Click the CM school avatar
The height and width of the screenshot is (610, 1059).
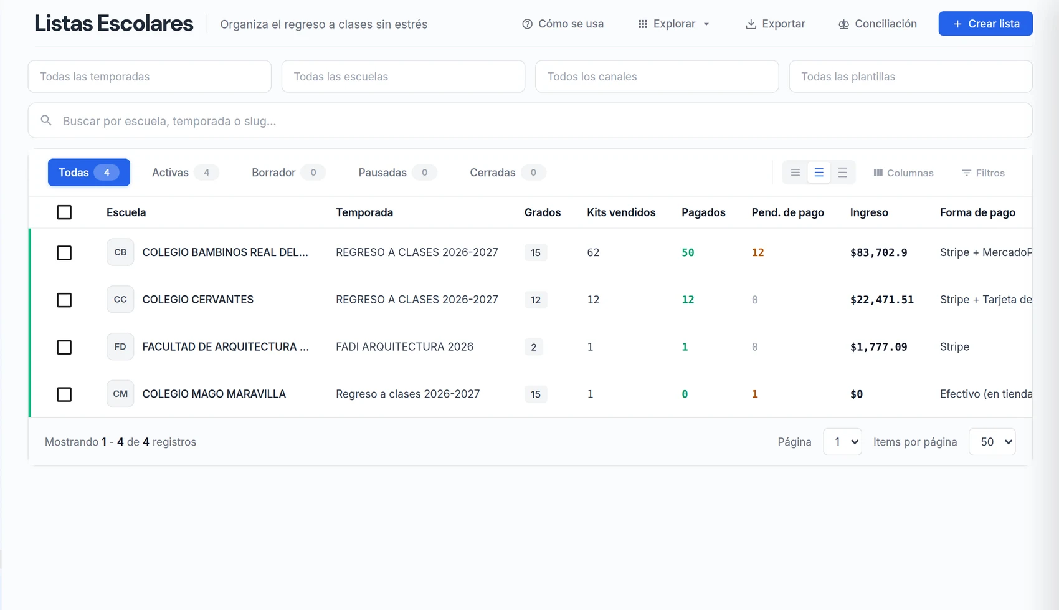coord(120,394)
